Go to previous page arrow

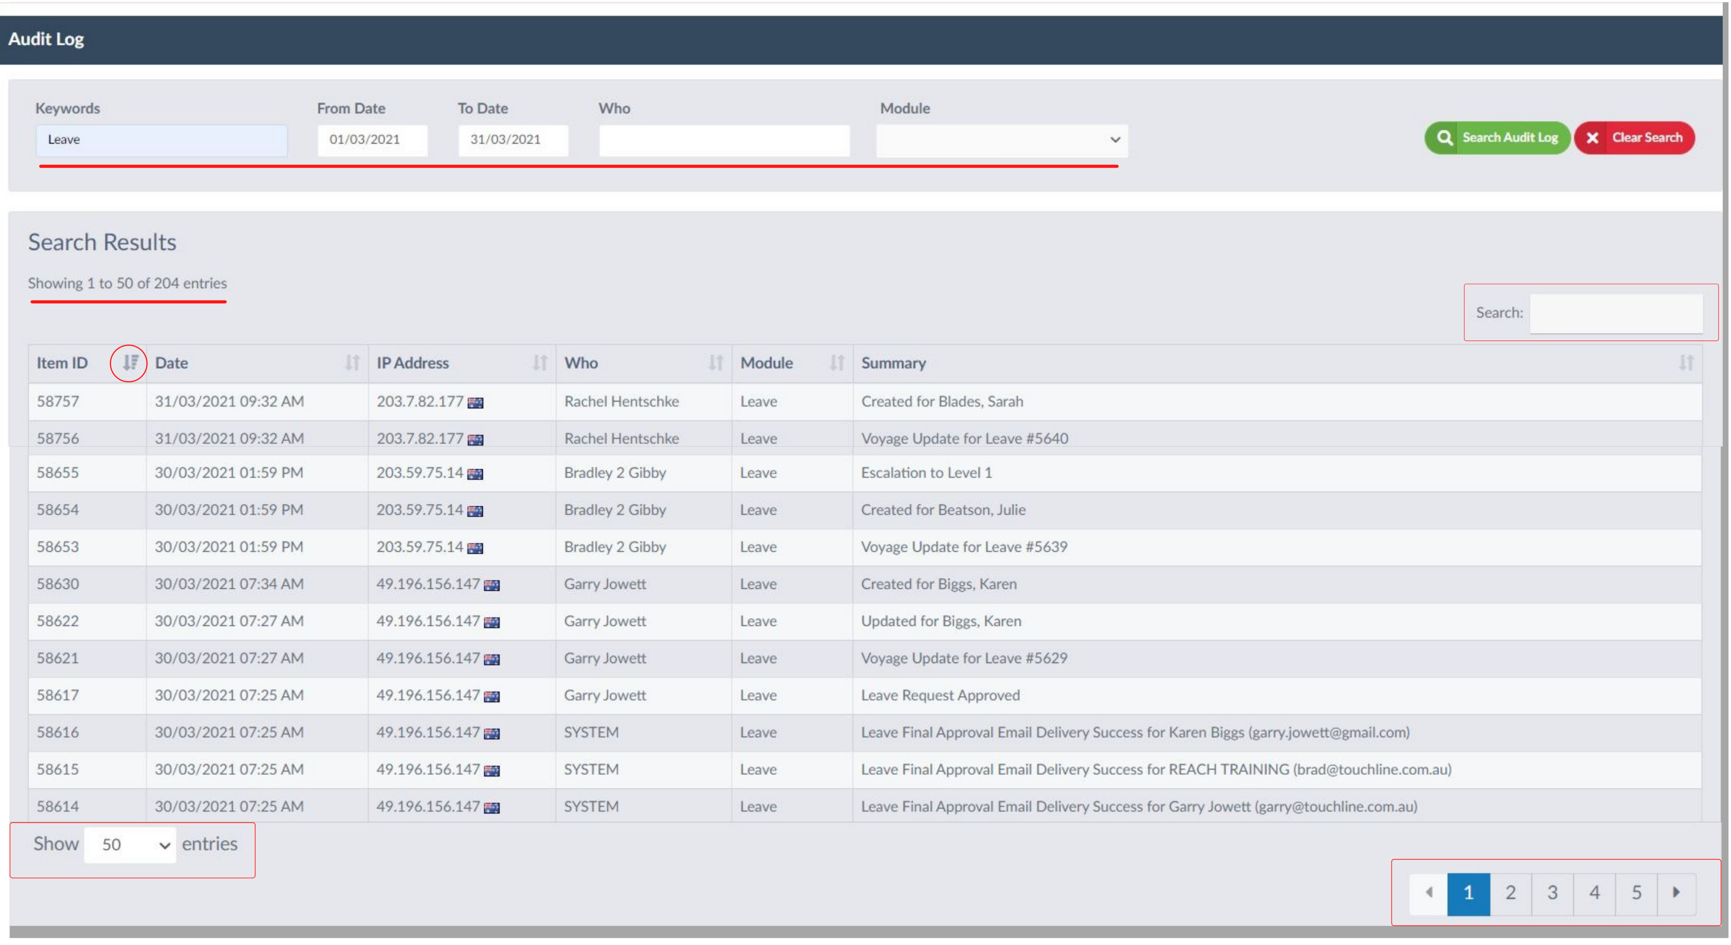click(x=1429, y=893)
